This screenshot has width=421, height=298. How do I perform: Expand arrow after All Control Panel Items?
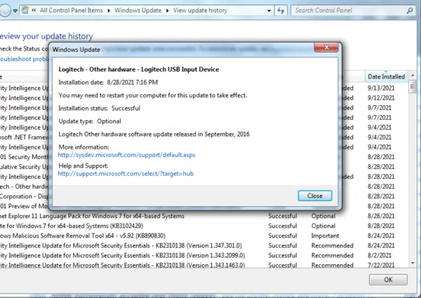(x=109, y=11)
